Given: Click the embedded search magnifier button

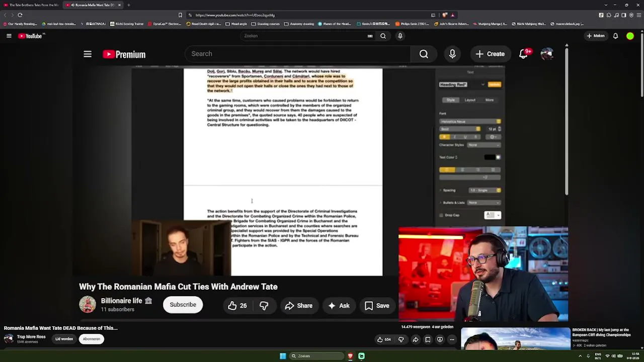Looking at the screenshot, I should click(x=424, y=54).
